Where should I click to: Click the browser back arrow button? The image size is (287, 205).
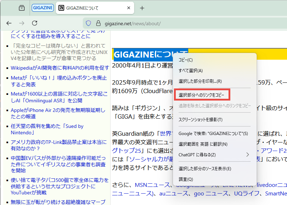[9, 23]
